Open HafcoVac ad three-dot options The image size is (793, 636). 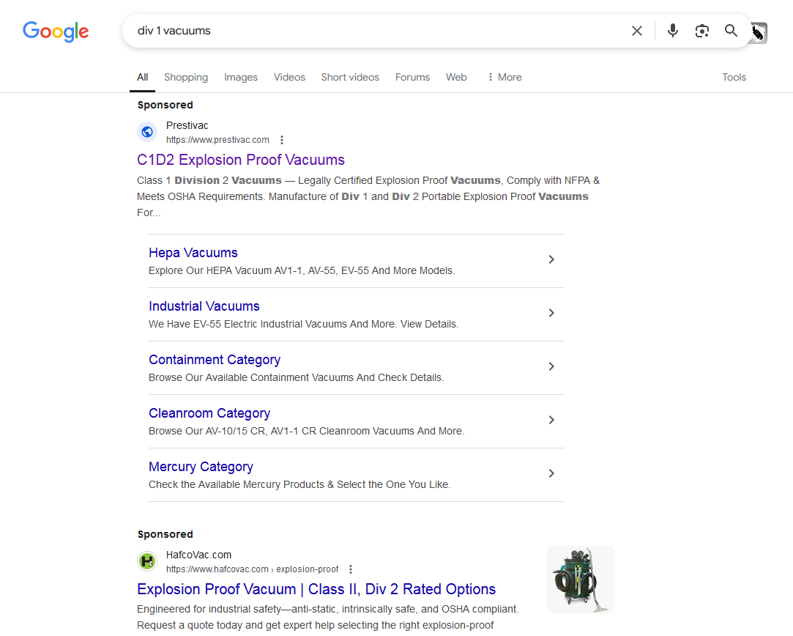[x=351, y=569]
